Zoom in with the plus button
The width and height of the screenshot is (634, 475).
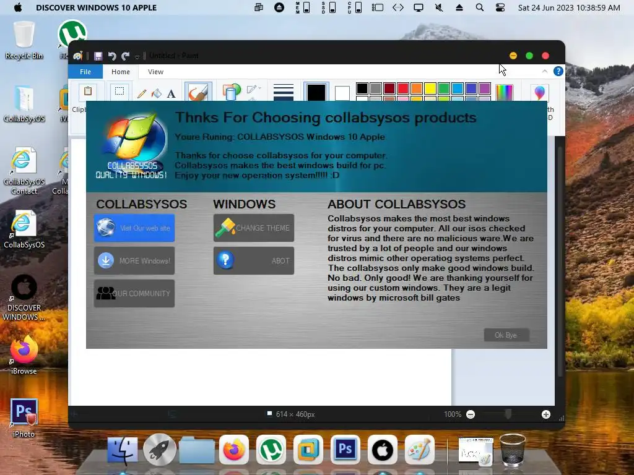pos(546,414)
